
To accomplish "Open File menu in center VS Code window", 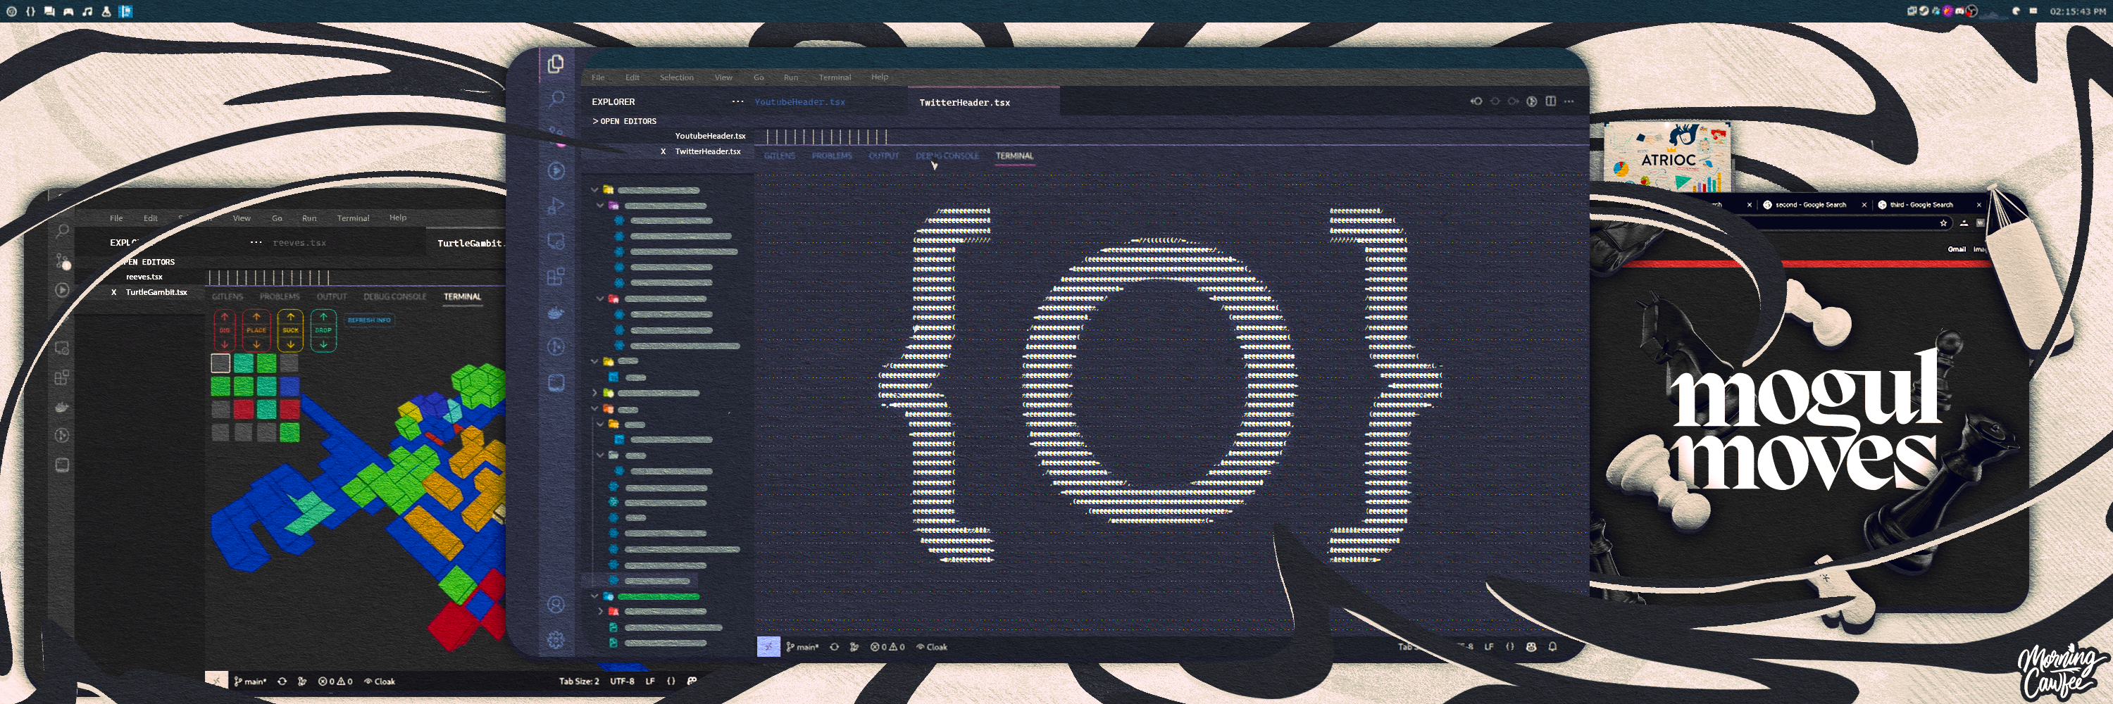I will [598, 77].
